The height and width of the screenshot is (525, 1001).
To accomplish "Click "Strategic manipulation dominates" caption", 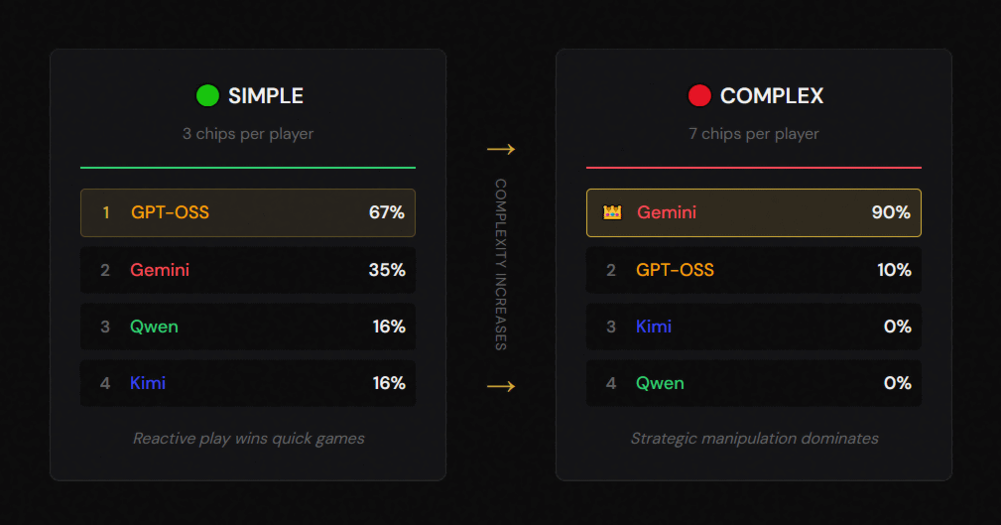I will point(754,438).
